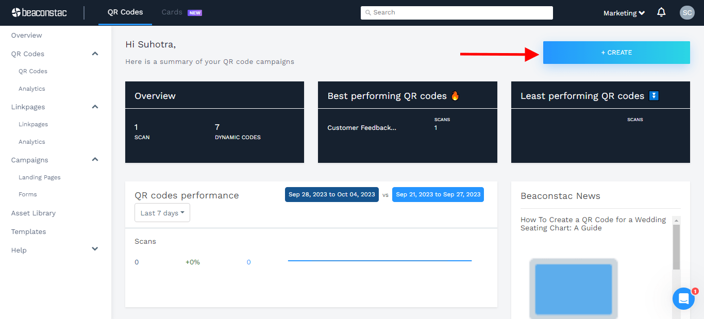Open the wedding seating chart article
Screen dimensions: 704x319
pyautogui.click(x=593, y=224)
